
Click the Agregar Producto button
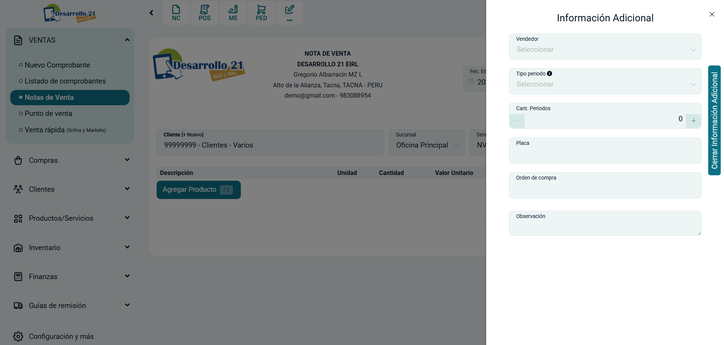[x=198, y=190]
